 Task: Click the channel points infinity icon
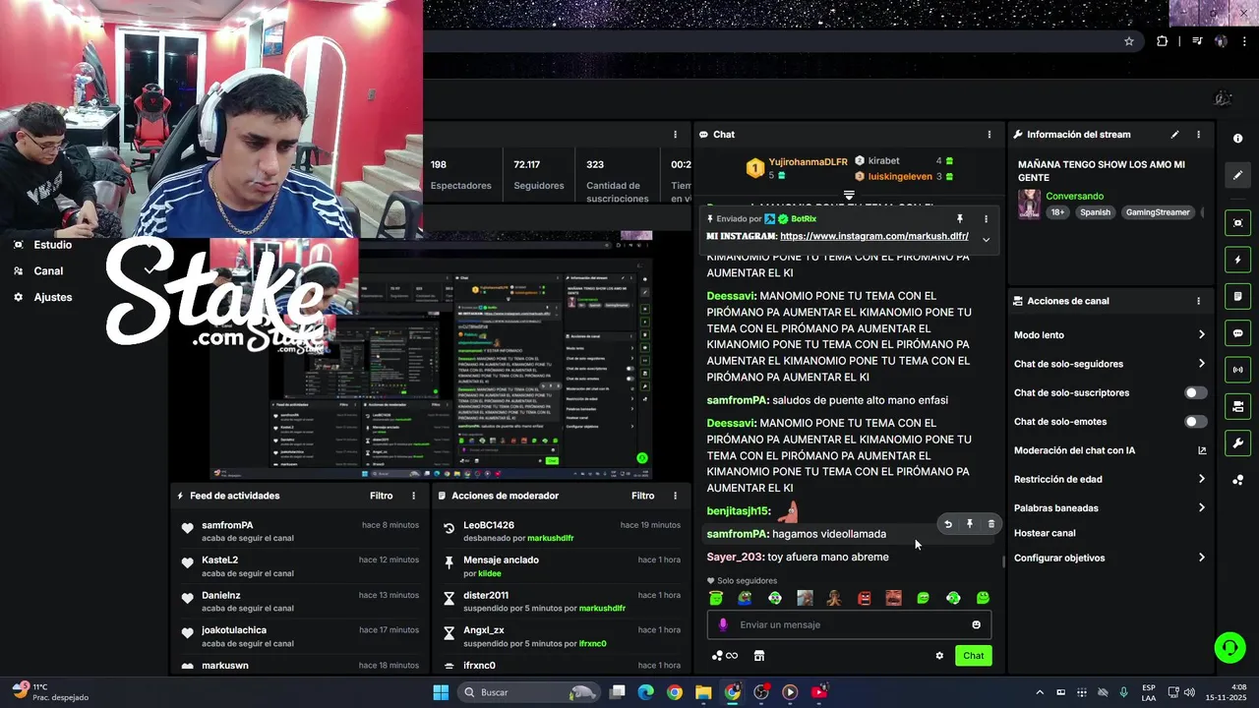[725, 656]
